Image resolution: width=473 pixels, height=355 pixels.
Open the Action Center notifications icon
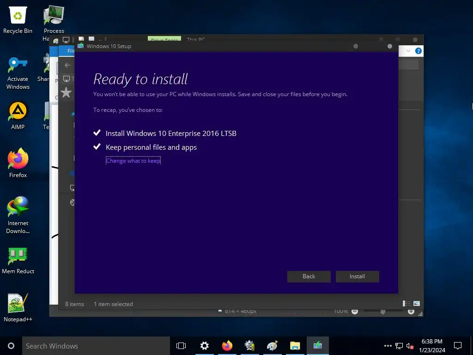[458, 346]
